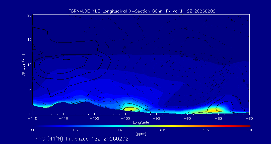271x144 pixels.
Task: Click the '10' altitude tick label
Action: 29,65
